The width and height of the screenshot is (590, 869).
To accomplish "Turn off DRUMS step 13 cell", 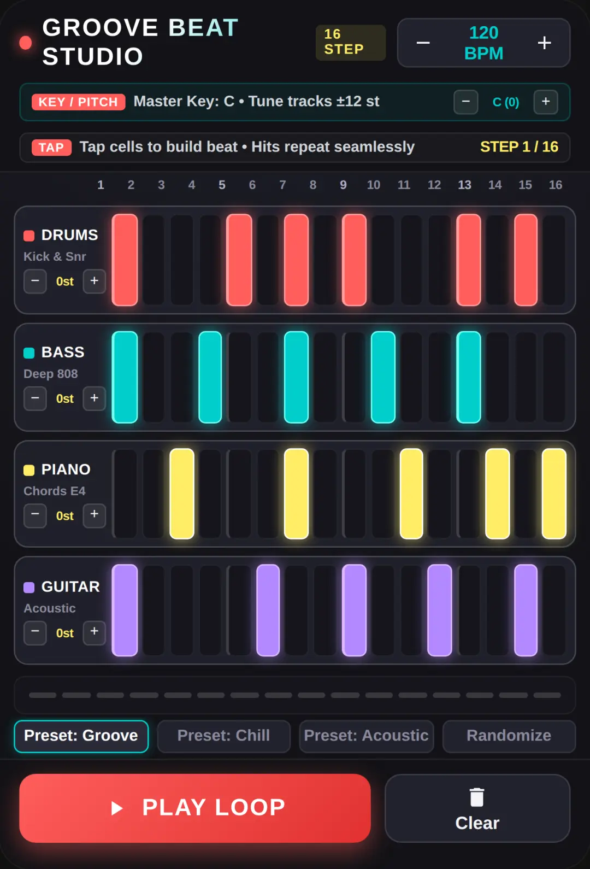I will pyautogui.click(x=469, y=260).
